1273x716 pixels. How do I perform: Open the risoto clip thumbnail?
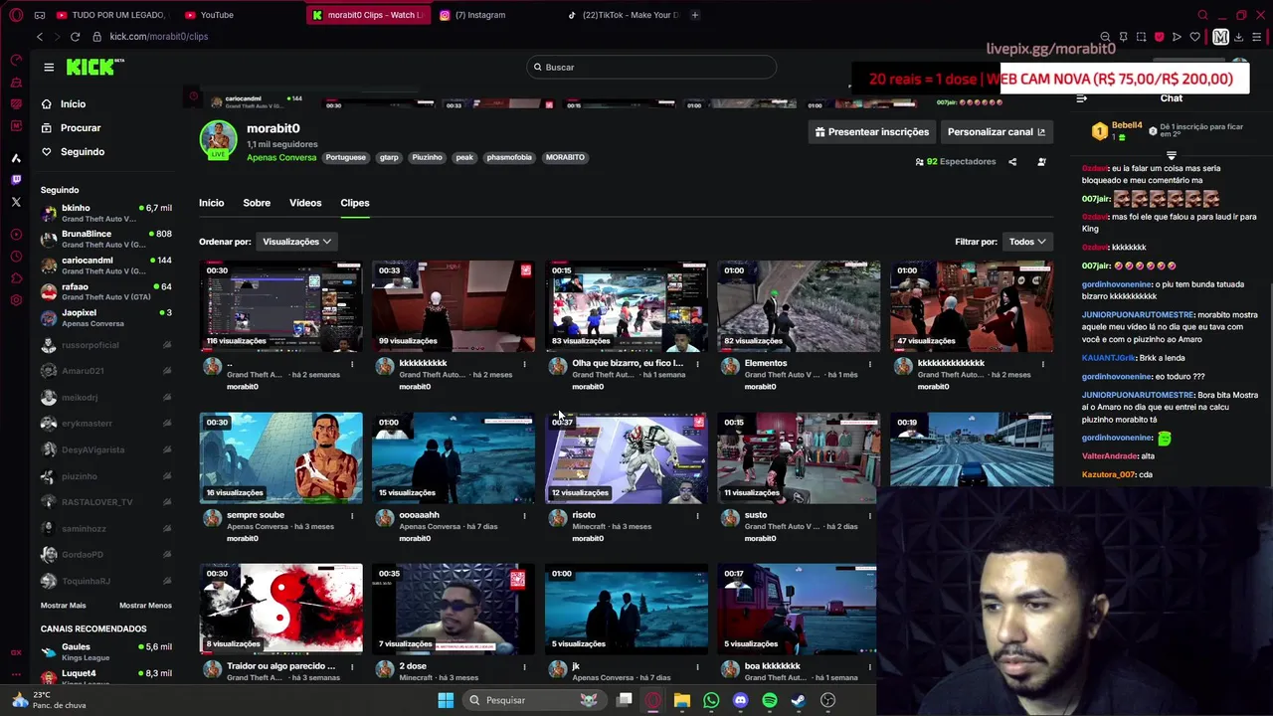pos(627,458)
